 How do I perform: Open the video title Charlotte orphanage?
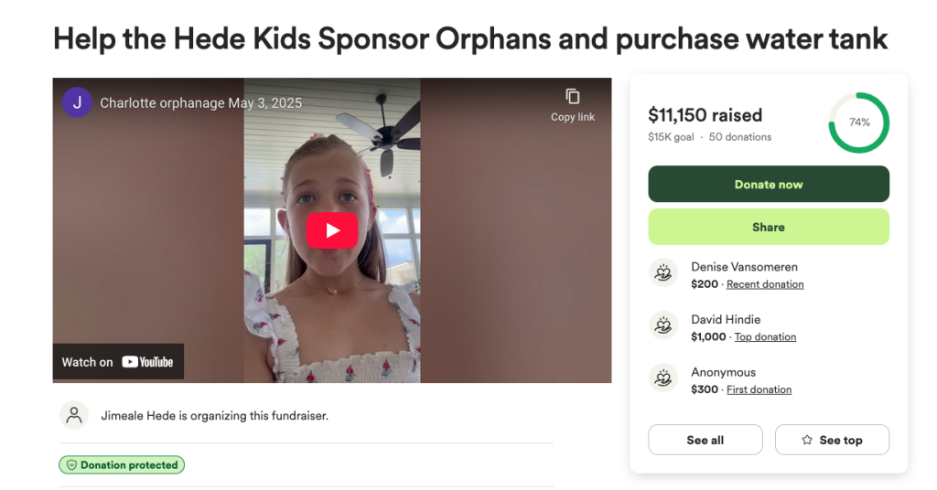200,102
